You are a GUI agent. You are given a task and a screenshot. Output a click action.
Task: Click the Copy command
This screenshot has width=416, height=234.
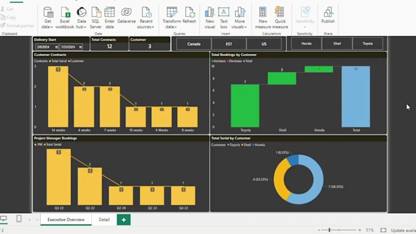pos(9,18)
